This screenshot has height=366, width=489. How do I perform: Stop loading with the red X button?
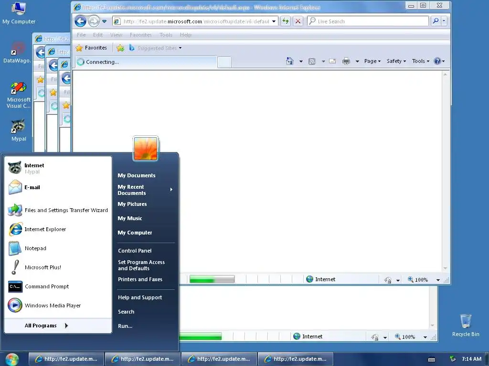pyautogui.click(x=298, y=21)
